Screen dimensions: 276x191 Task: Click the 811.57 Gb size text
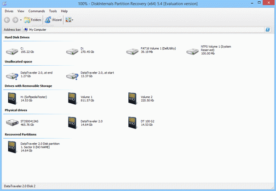coord(87,101)
